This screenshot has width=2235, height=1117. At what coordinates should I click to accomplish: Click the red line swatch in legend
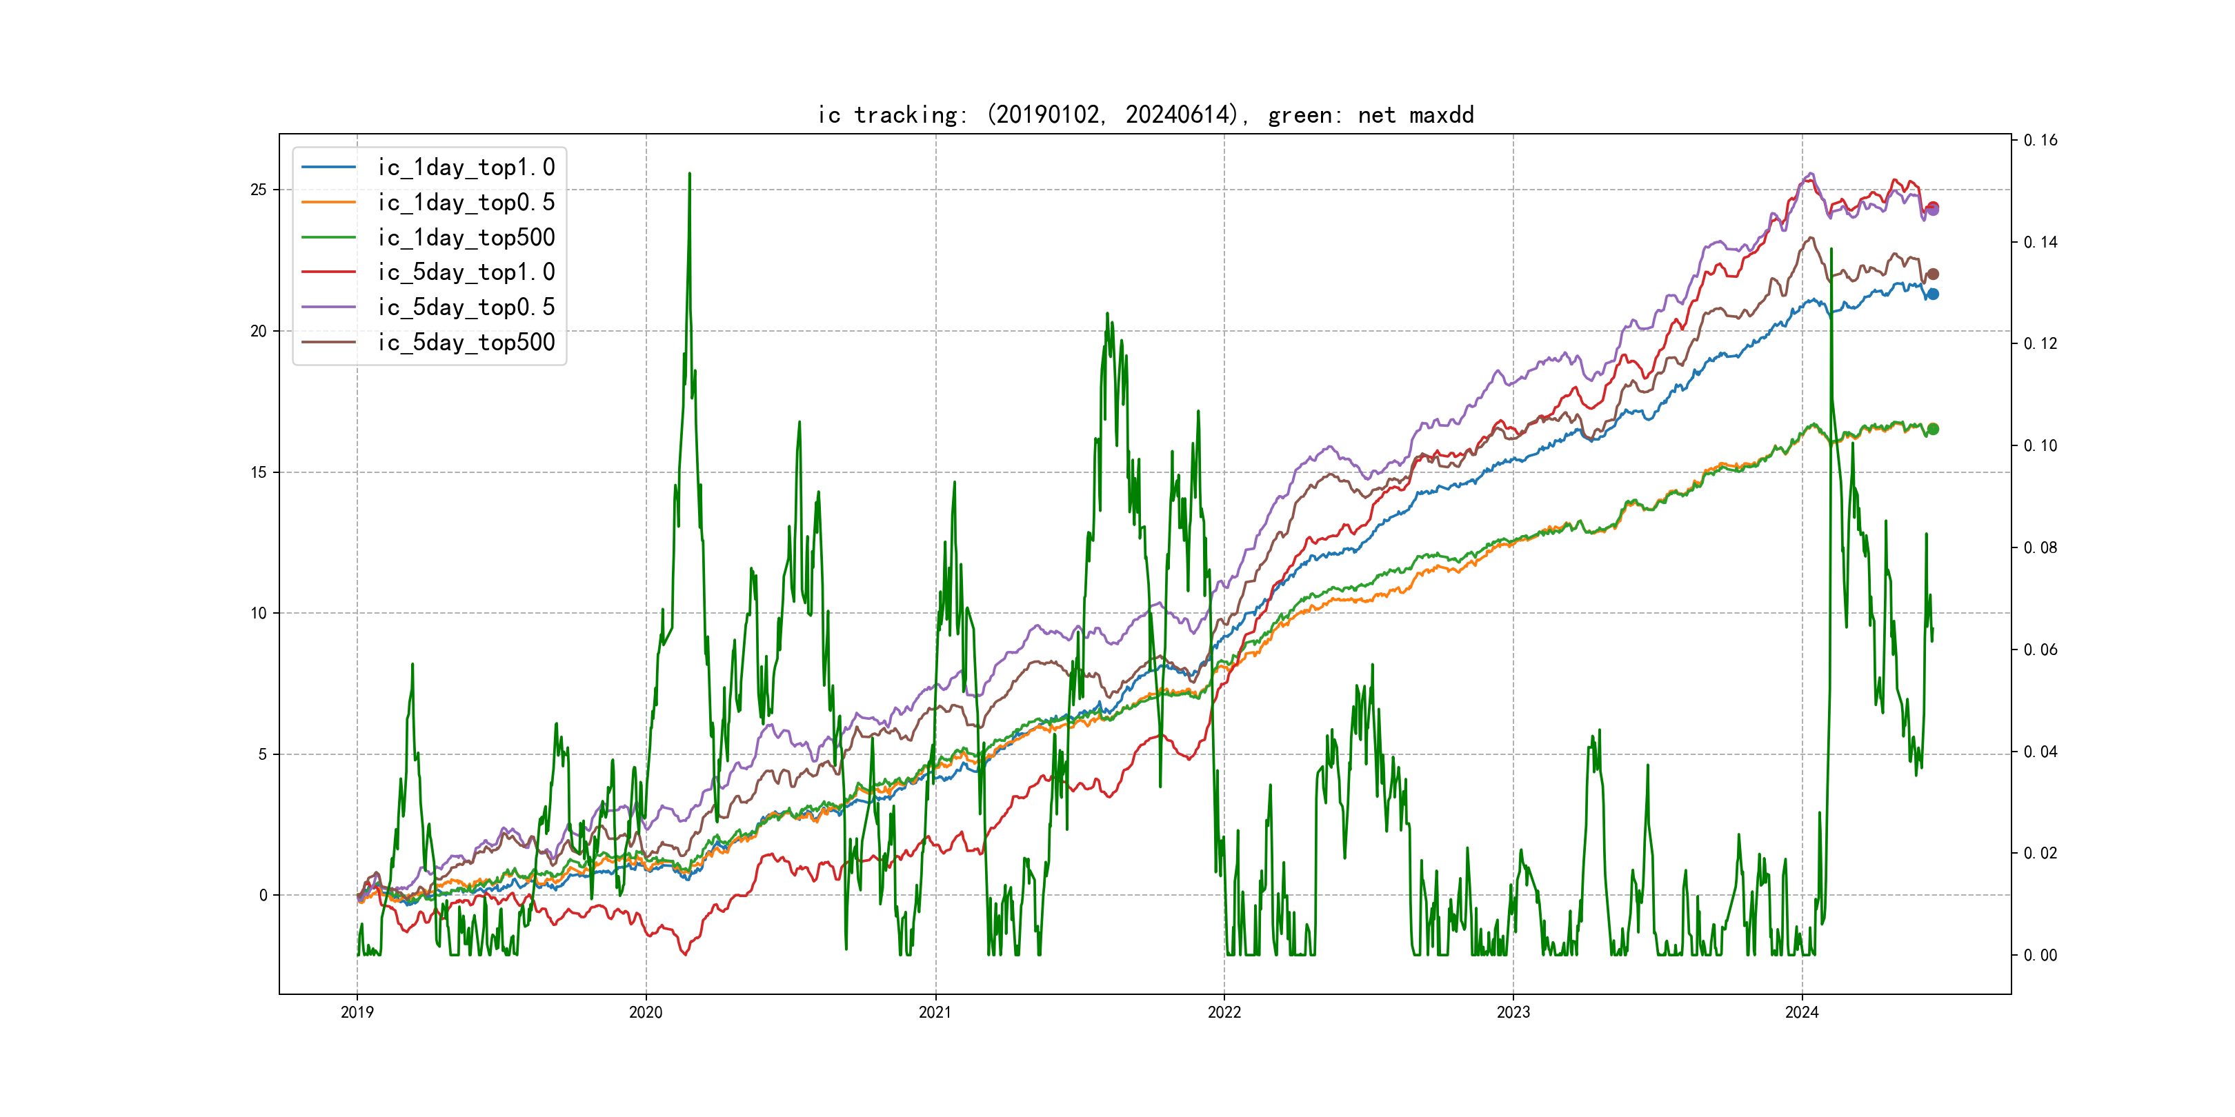329,272
